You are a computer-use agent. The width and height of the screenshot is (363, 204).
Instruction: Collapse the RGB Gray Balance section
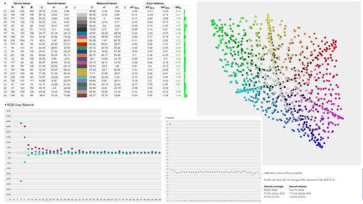tap(6, 105)
